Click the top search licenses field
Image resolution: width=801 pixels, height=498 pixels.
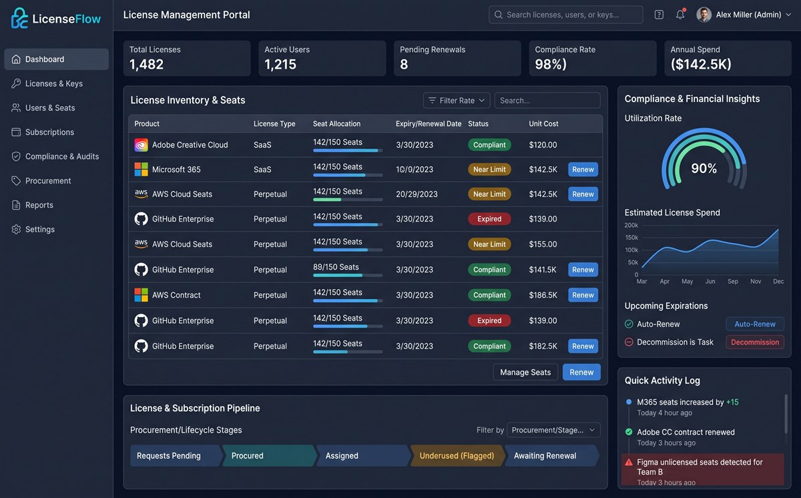[x=566, y=15]
